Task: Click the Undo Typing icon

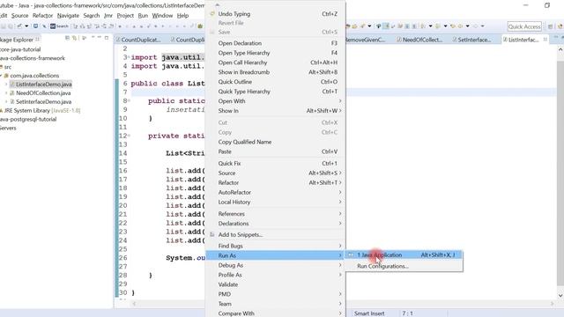Action: pyautogui.click(x=212, y=14)
